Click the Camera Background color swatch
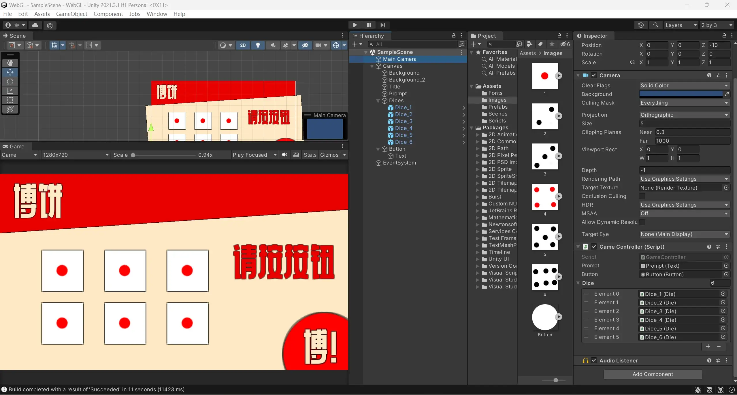 click(681, 94)
